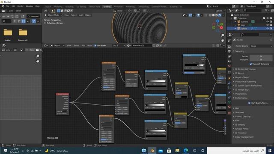This screenshot has width=274, height=154.
Task: Toggle High Quality Normals checkbox
Action: click(249, 103)
